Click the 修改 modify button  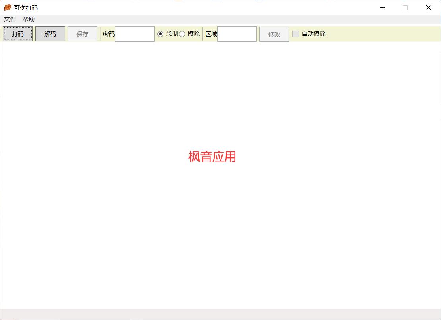[x=274, y=34]
